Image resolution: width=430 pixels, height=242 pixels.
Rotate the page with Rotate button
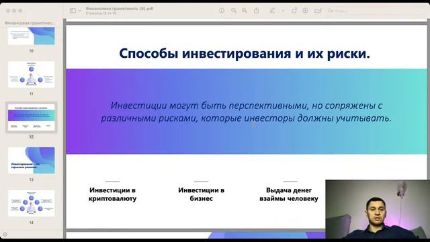coord(294,11)
